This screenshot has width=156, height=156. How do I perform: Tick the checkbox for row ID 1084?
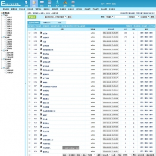(29, 37)
